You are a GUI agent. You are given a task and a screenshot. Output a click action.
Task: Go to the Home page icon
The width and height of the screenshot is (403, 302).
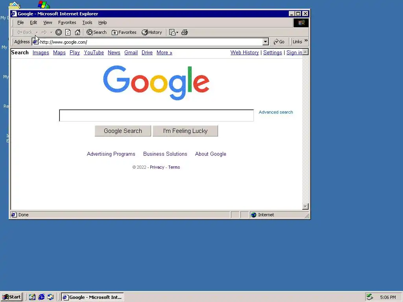pyautogui.click(x=78, y=32)
